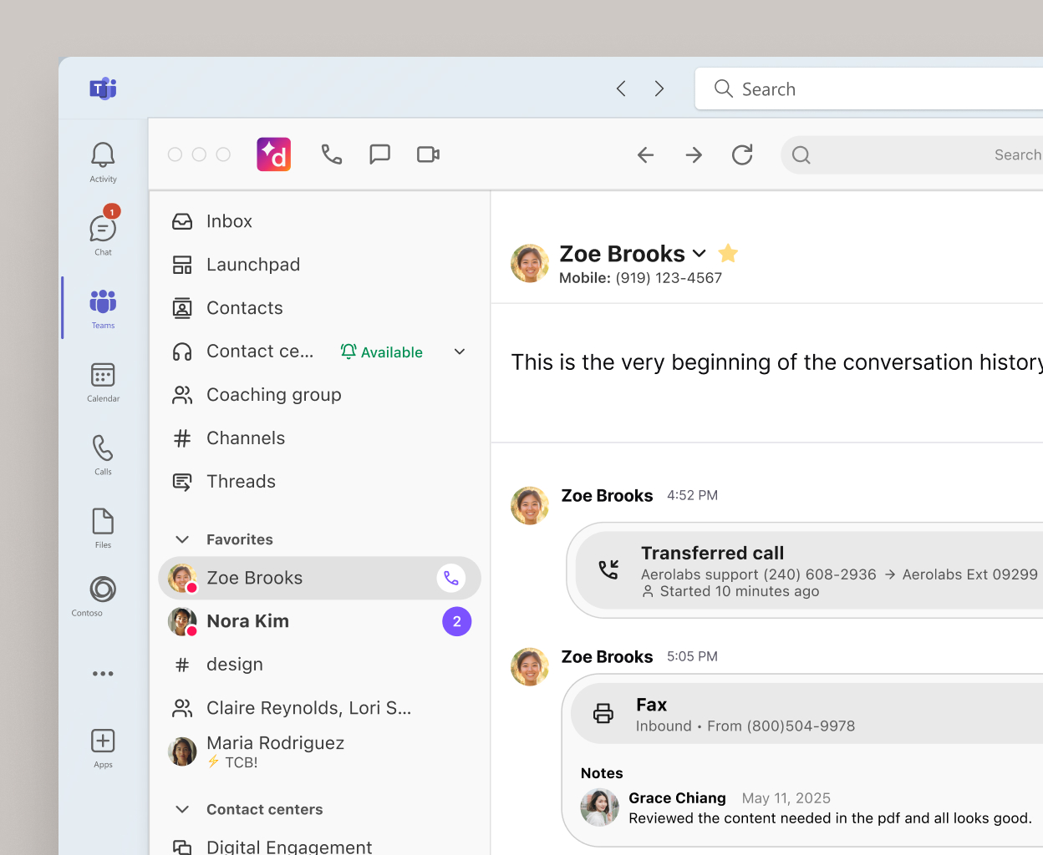
Task: Unfavorite Zoe Brooks by clicking the star
Action: point(727,253)
